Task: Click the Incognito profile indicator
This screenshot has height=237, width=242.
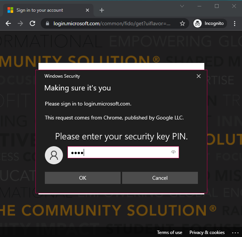Action: (x=209, y=23)
